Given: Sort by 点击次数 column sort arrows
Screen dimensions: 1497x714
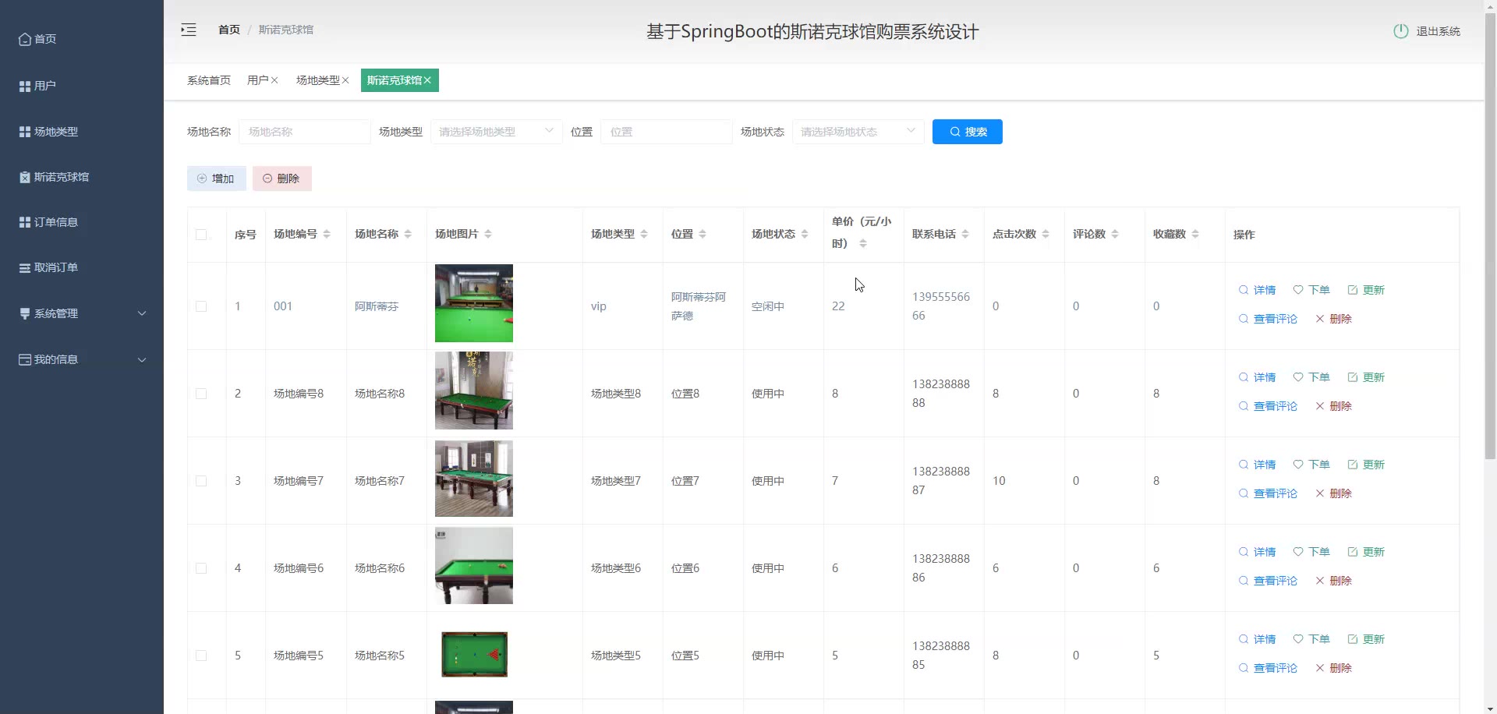Looking at the screenshot, I should pyautogui.click(x=1046, y=234).
